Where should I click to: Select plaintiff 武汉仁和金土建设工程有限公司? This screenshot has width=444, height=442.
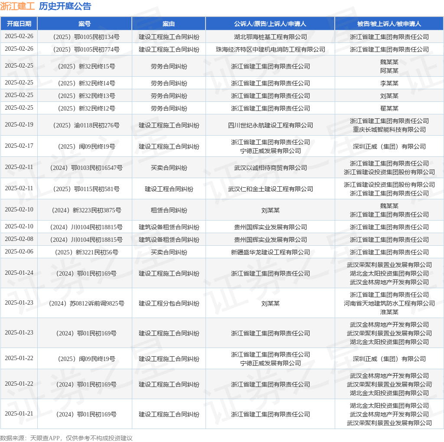(271, 189)
